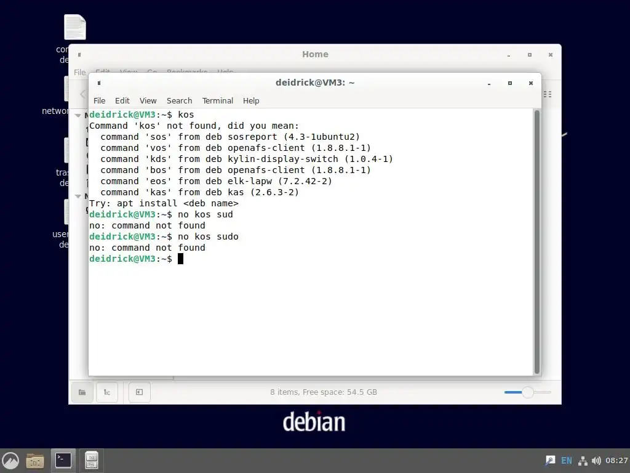Open the Home window's File menu
The image size is (630, 473).
pyautogui.click(x=79, y=73)
